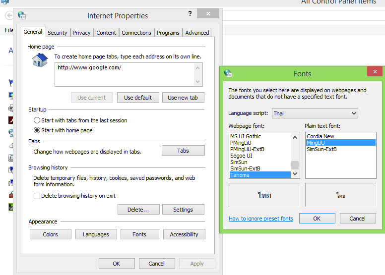Click the Control Panel back arrow
The height and width of the screenshot is (275, 385).
tap(9, 15)
